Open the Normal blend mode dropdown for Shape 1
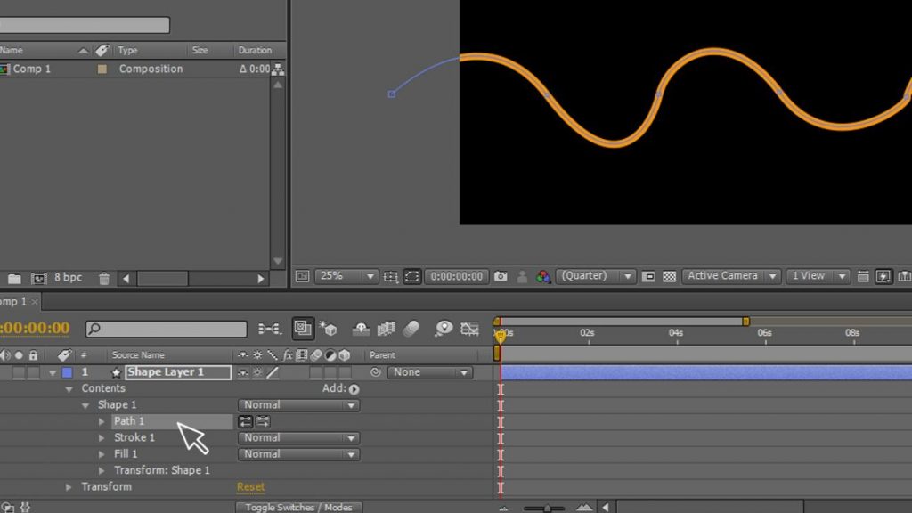 pos(298,404)
